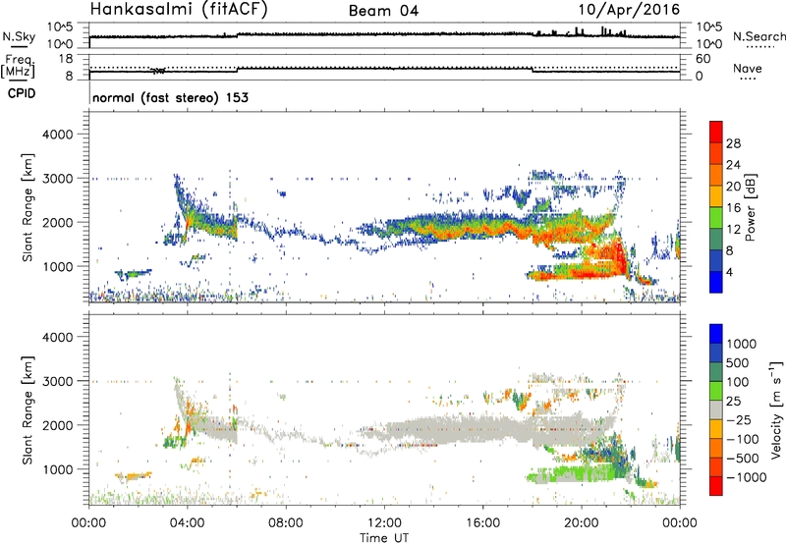Click the '2000' tick on power panel
This screenshot has height=544, width=786.
tap(57, 222)
